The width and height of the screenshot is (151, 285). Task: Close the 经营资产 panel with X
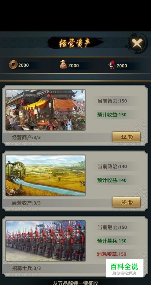pyautogui.click(x=137, y=43)
